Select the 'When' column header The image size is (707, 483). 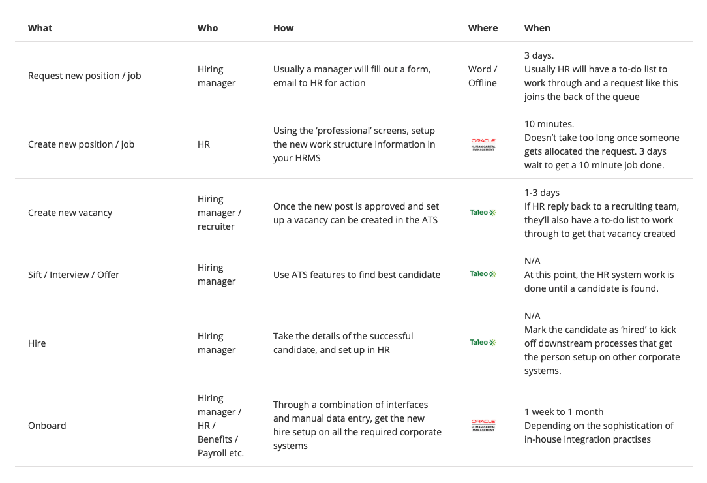(x=537, y=28)
